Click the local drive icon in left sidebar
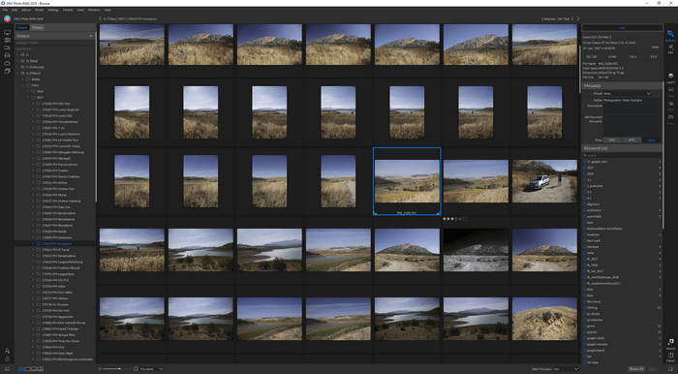 [8, 55]
